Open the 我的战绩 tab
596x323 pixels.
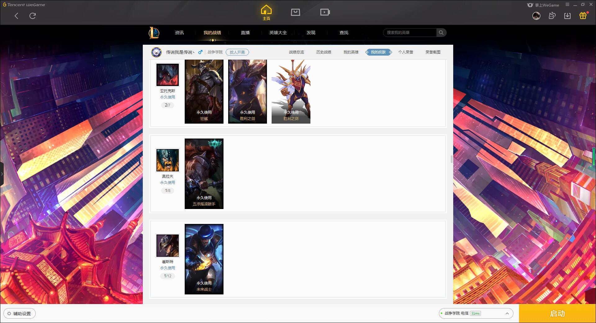coord(212,33)
